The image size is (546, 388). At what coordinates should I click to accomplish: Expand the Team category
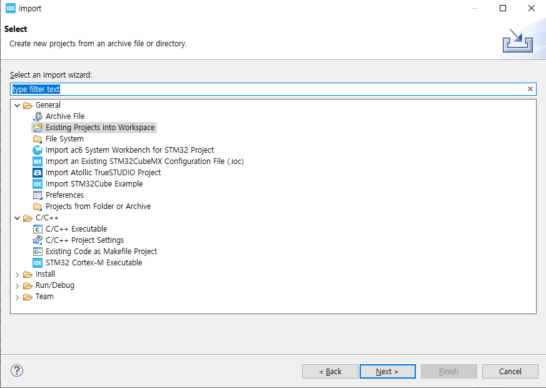pos(17,297)
